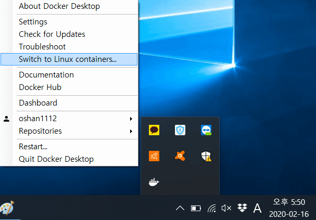Viewport: 316px width, 220px height.
Task: Open the taskbar clock and date
Action: pos(289,208)
